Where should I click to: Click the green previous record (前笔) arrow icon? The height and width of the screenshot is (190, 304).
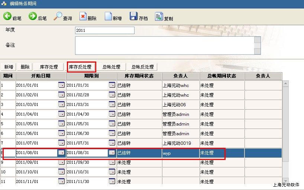(x=7, y=17)
